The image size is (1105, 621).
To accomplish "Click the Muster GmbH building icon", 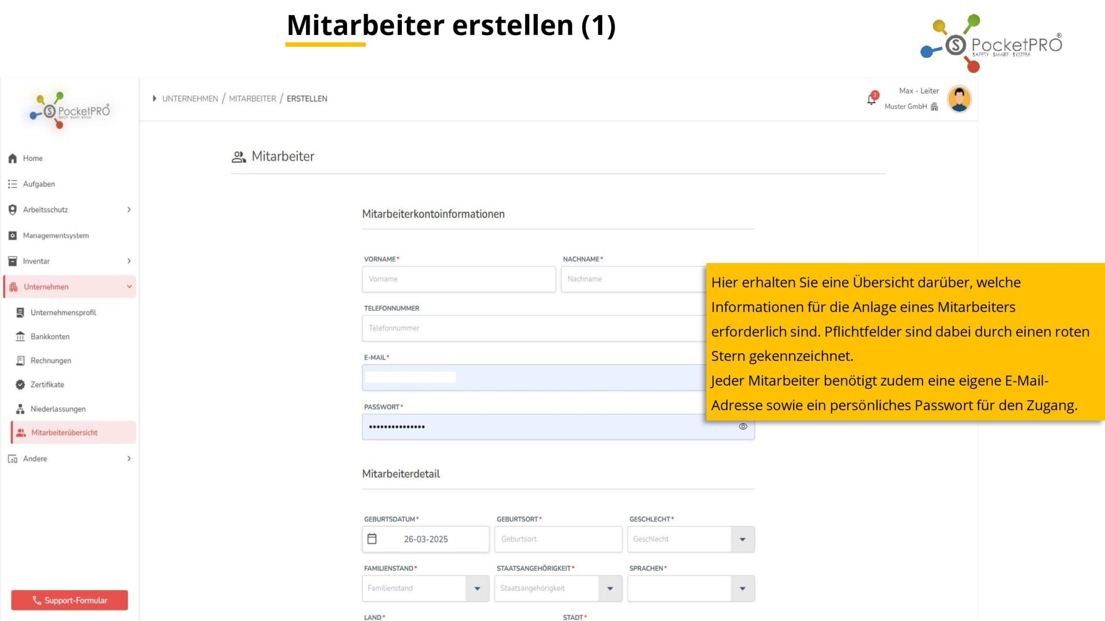I will coord(935,107).
